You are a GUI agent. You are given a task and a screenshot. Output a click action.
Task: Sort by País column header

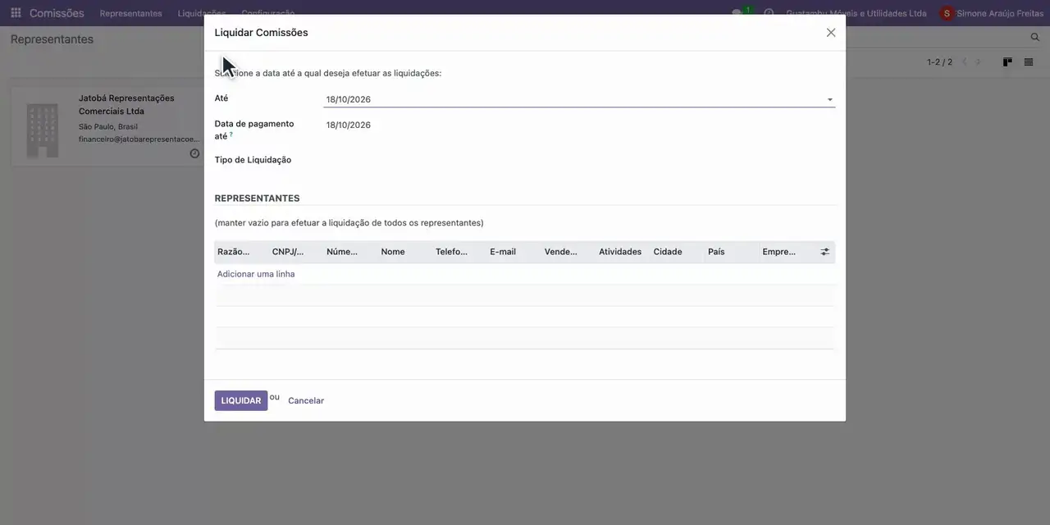[732, 252]
